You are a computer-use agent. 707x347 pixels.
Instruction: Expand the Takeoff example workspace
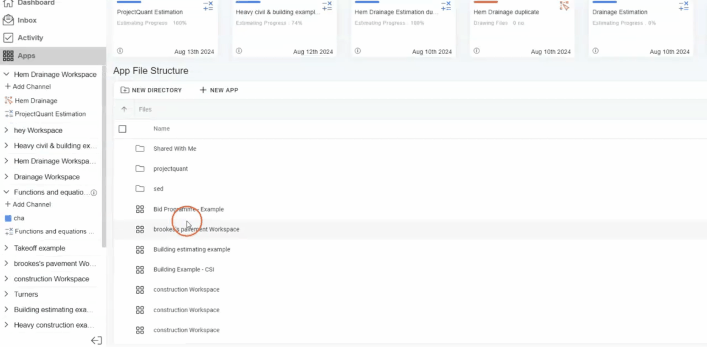6,248
